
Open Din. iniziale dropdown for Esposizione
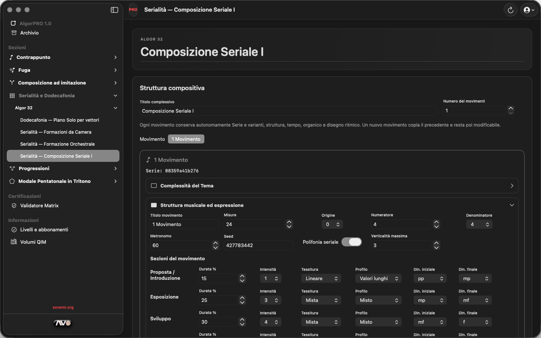430,300
